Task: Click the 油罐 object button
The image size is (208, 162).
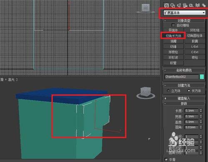Action: point(173,41)
